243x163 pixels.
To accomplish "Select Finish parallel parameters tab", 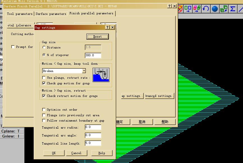I will click(x=91, y=13).
